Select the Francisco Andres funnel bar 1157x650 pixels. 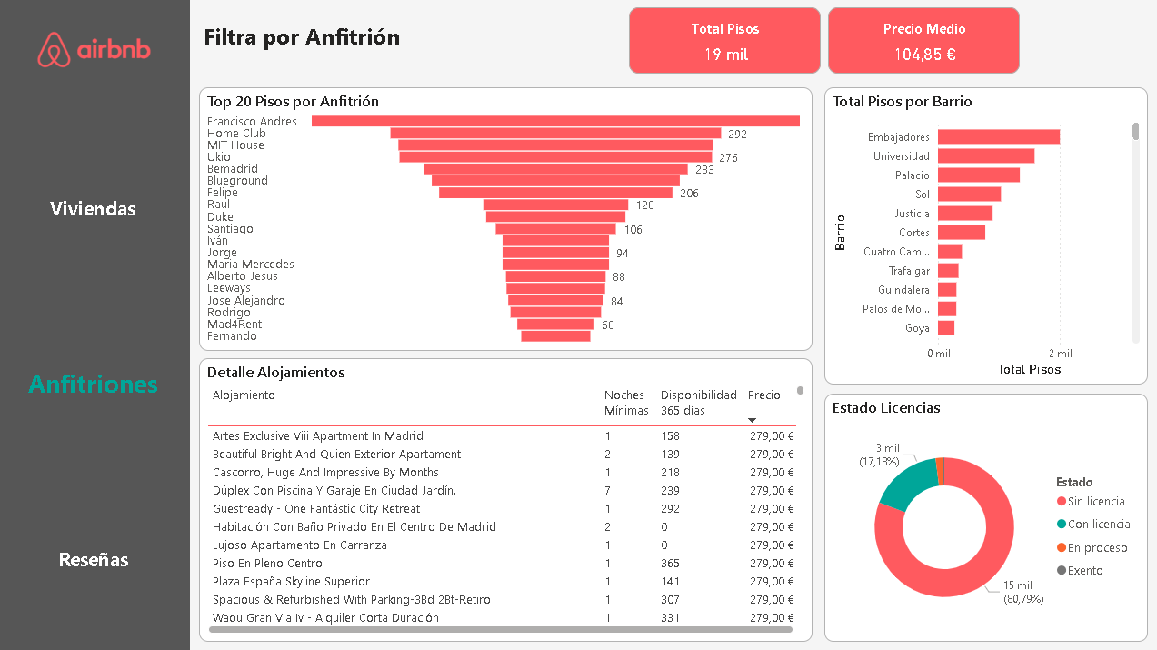point(554,121)
